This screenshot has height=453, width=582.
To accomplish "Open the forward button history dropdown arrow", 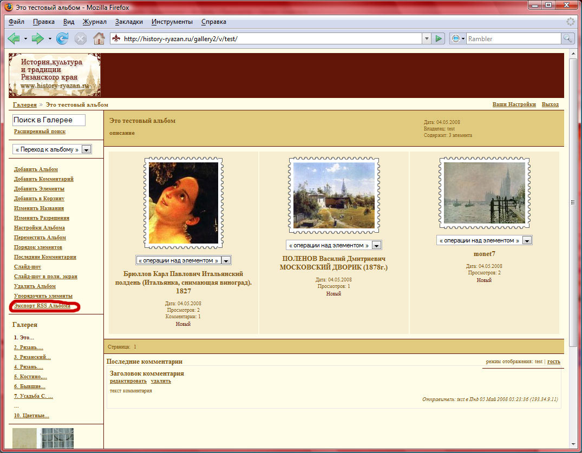I will 50,38.
